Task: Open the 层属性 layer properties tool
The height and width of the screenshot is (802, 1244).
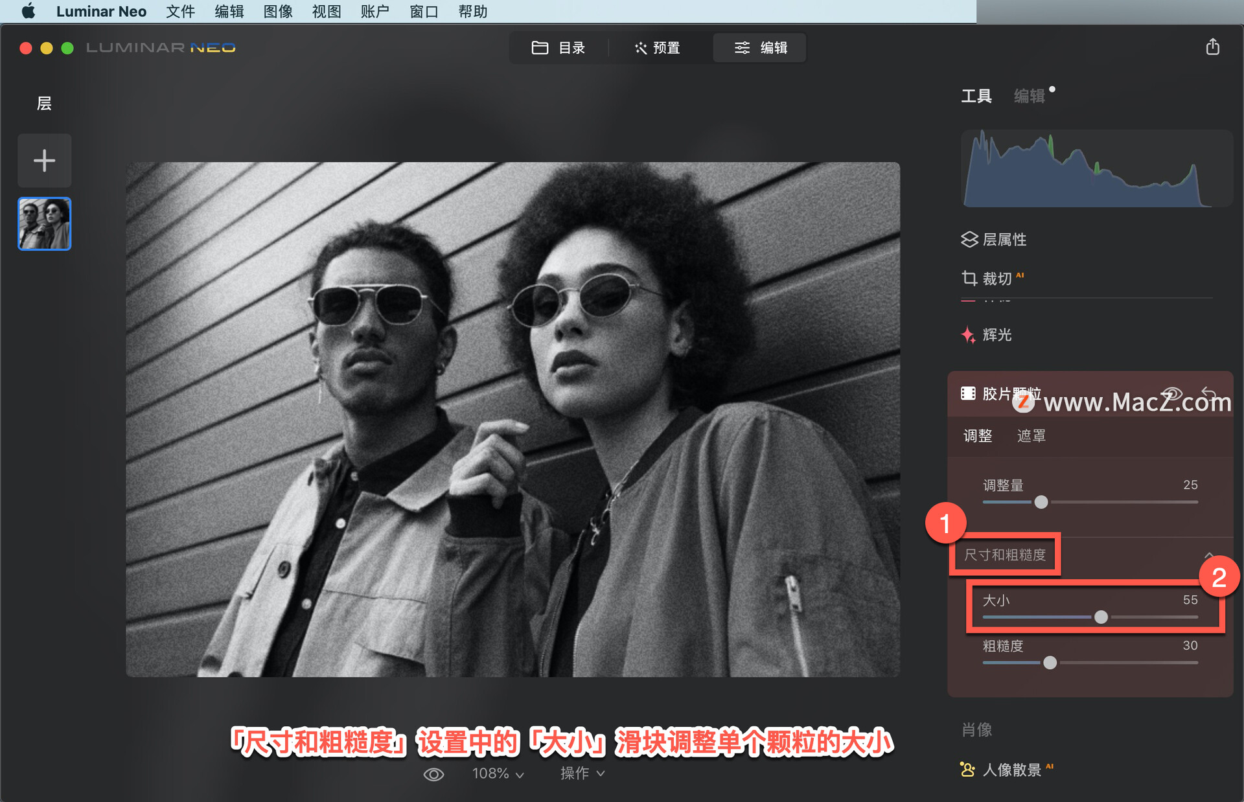Action: coord(994,240)
